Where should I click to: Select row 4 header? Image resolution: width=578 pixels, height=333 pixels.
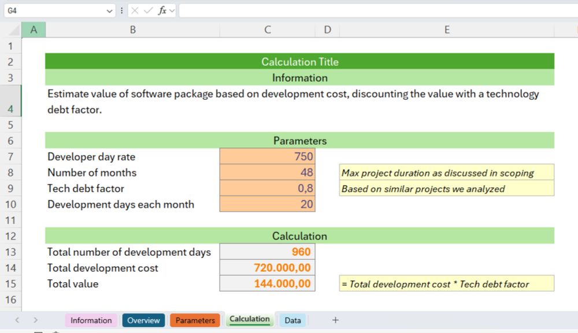tap(10, 101)
